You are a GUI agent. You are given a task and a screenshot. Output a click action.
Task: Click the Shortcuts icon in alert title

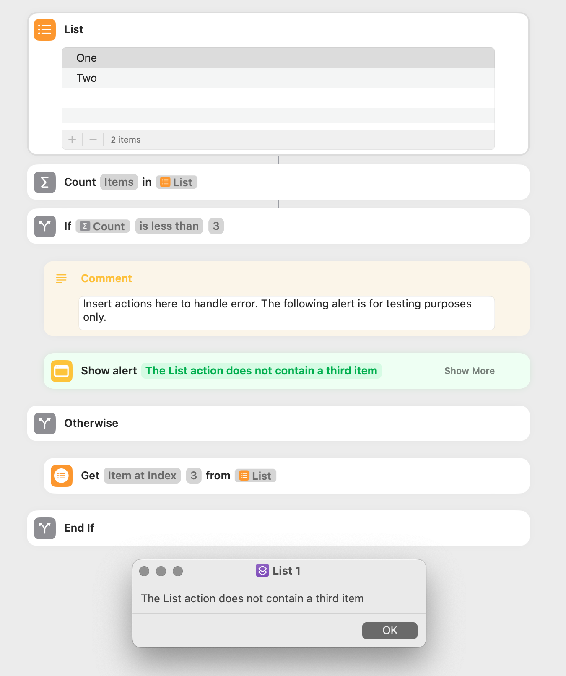click(262, 571)
